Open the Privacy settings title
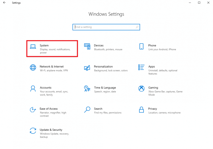The height and width of the screenshot is (149, 213). point(153,109)
